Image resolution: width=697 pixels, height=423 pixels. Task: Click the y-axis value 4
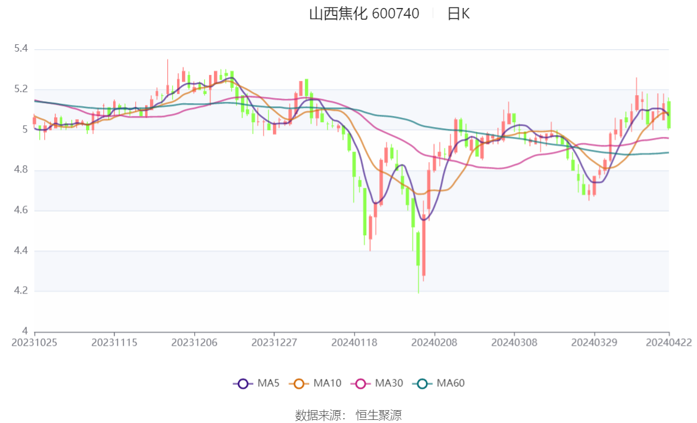click(25, 331)
